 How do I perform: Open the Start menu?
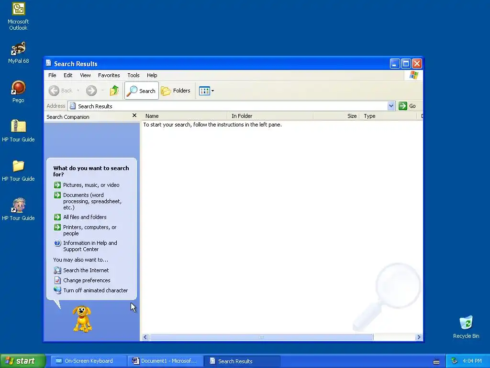(x=22, y=361)
